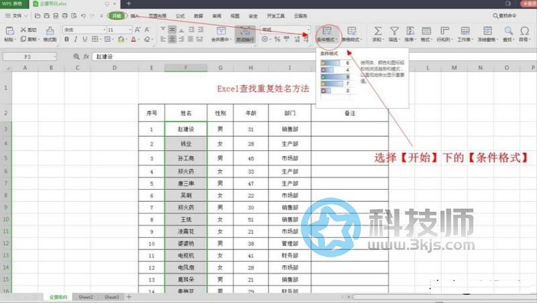Toggle Bold formatting
The image size is (537, 303).
tap(66, 40)
